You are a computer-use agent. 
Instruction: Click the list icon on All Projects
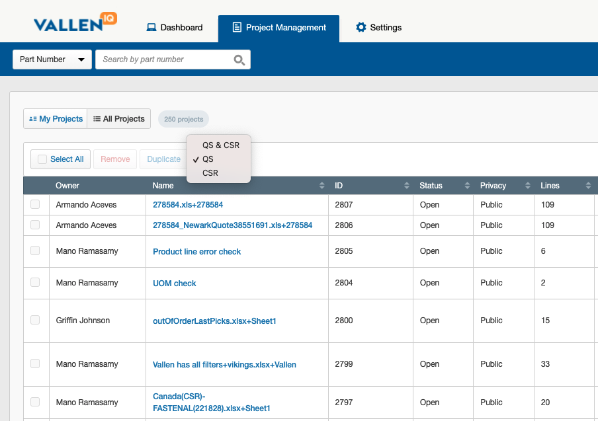(x=96, y=118)
